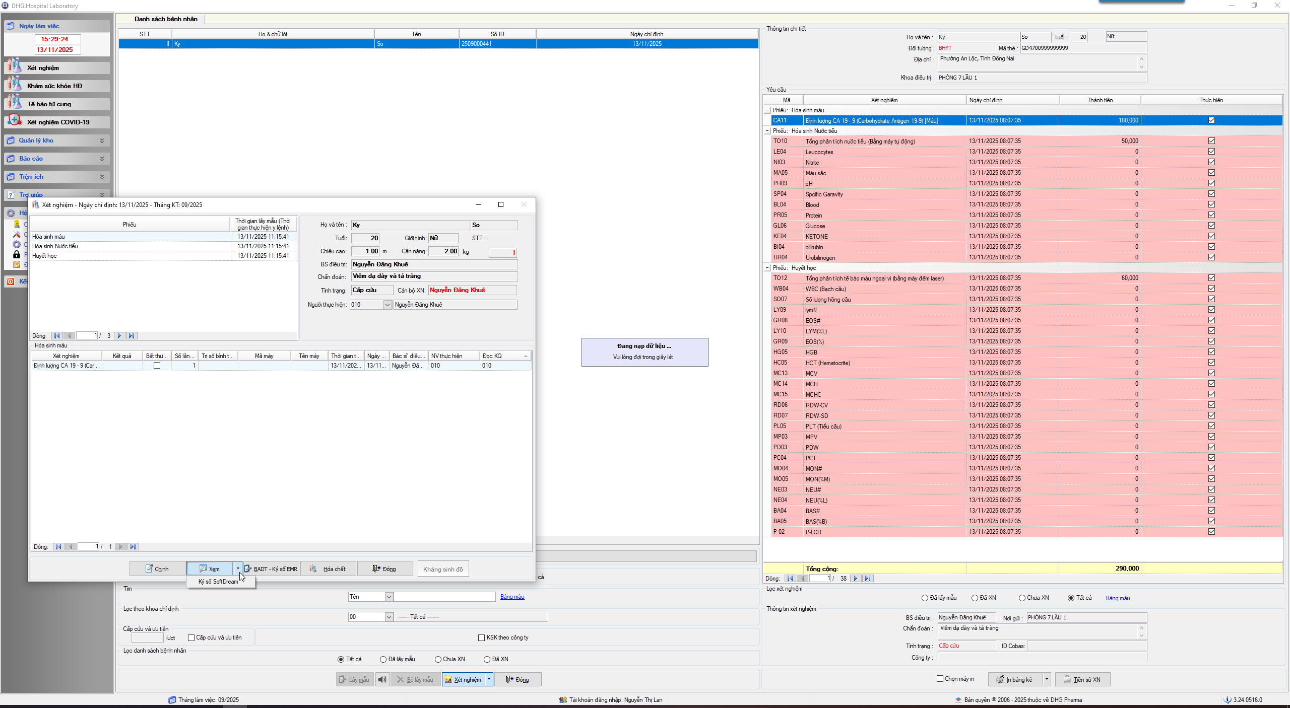This screenshot has height=708, width=1290.
Task: Open Xét nghiệm COVID-19 shield icon
Action: 15,121
